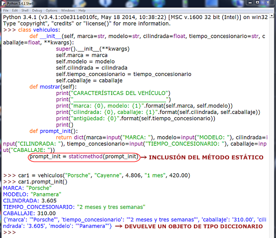Image resolution: width=276 pixels, height=238 pixels.
Task: Click the 'super().__init__(**kwargs)' line
Action: [x=92, y=49]
